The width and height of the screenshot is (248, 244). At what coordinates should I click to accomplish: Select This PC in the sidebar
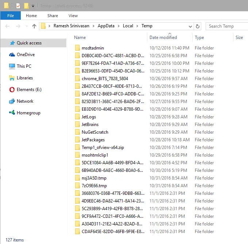(24, 66)
